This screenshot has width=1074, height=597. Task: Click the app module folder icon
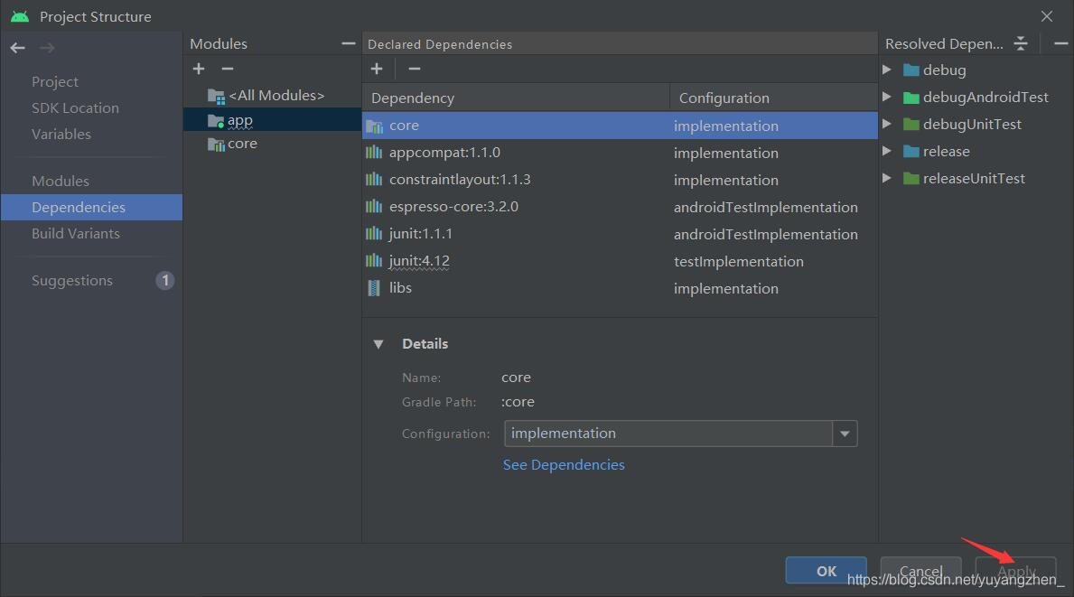pos(217,121)
